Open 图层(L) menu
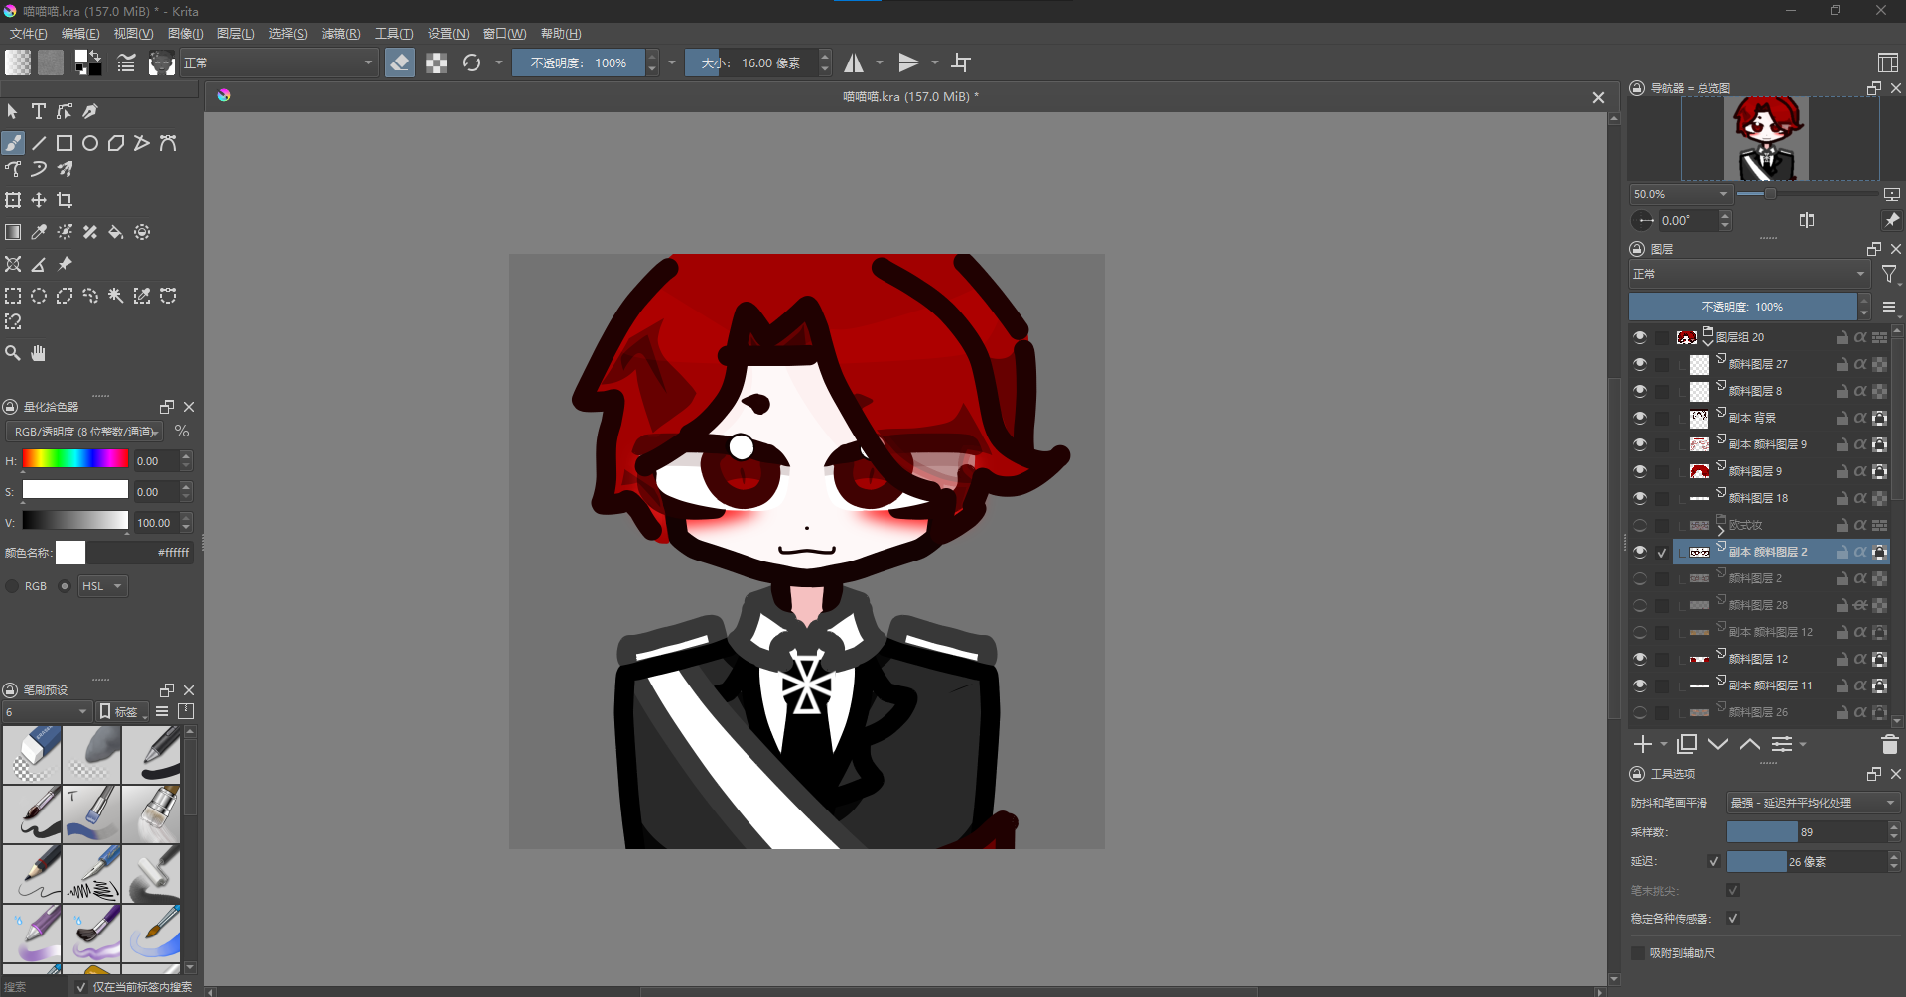This screenshot has height=997, width=1906. [x=236, y=34]
